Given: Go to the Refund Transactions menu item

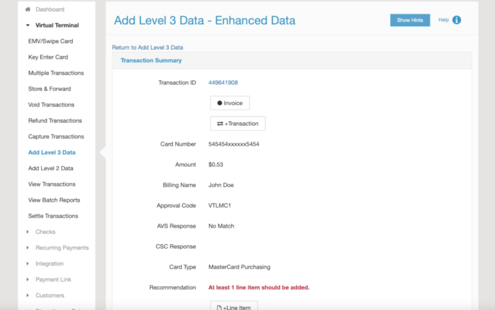Looking at the screenshot, I should coord(55,121).
